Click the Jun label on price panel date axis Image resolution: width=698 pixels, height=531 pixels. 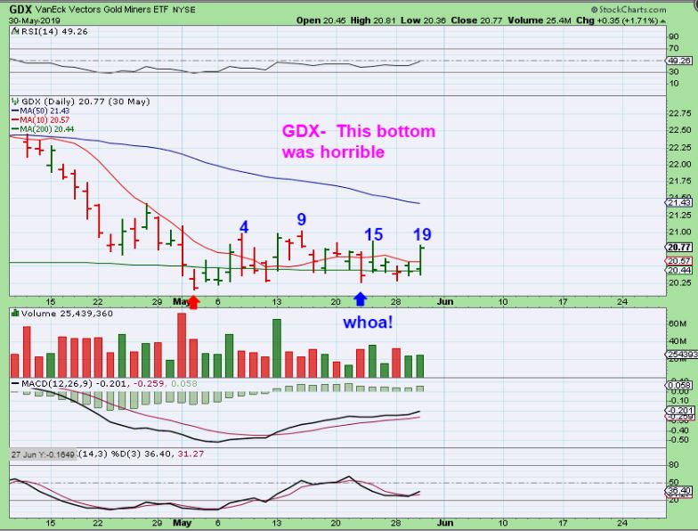(x=445, y=301)
